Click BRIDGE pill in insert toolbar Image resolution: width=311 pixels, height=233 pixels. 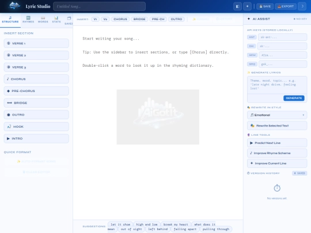[x=139, y=19]
